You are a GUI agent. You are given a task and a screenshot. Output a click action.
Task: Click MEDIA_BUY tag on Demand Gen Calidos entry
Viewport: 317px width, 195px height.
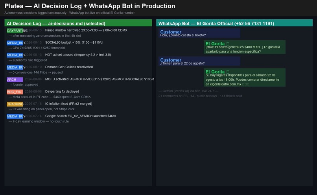pyautogui.click(x=15, y=67)
